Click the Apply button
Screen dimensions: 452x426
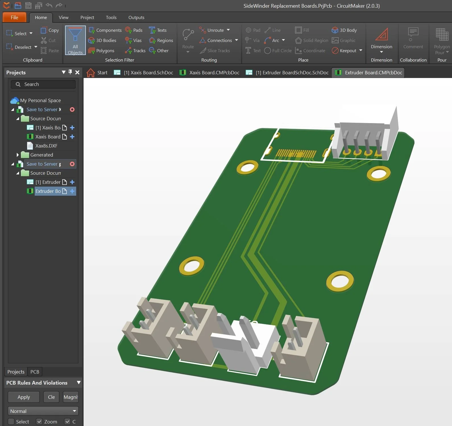click(24, 397)
